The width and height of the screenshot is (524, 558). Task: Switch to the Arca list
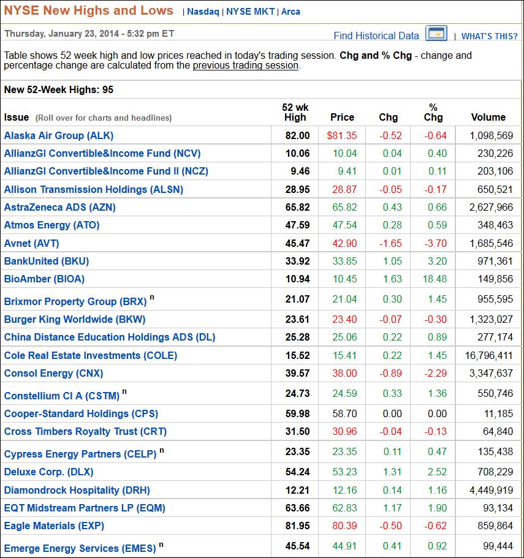pyautogui.click(x=290, y=12)
